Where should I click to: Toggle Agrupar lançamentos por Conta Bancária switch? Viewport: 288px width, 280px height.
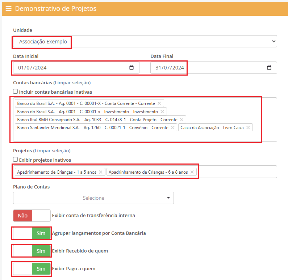(x=32, y=233)
